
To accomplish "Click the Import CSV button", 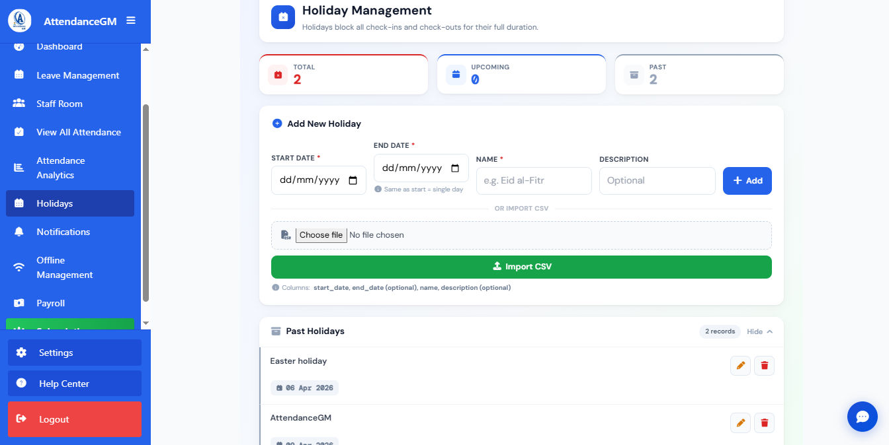I will 521,267.
